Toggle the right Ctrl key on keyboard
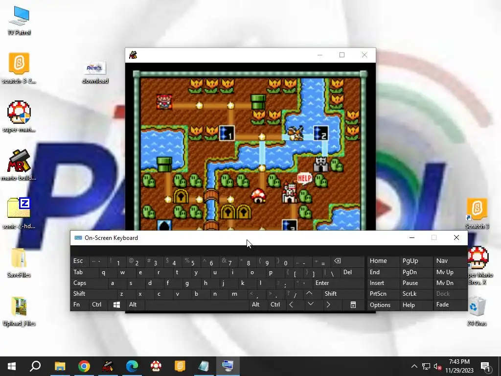This screenshot has height=376, width=501. (277, 305)
